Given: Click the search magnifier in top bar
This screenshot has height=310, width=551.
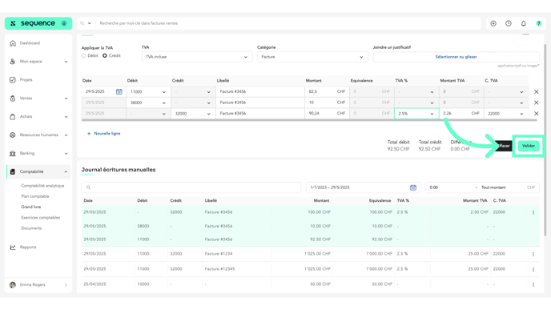Looking at the screenshot, I should 82,23.
